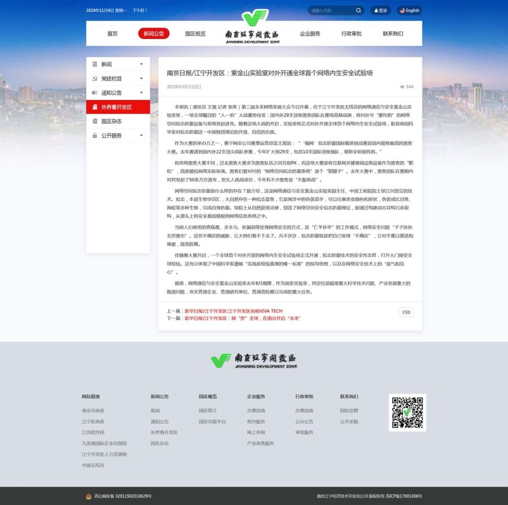Select the person icon on 外界看开发区
Viewport: 508px width, 505px height.
95,107
